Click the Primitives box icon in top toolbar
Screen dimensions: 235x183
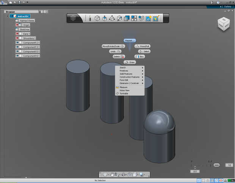click(x=97, y=18)
